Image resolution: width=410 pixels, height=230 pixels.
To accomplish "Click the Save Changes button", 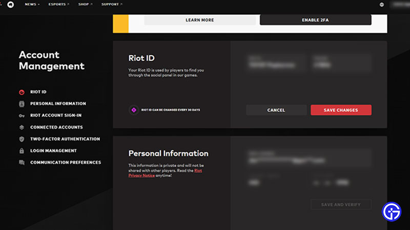I will tap(341, 110).
